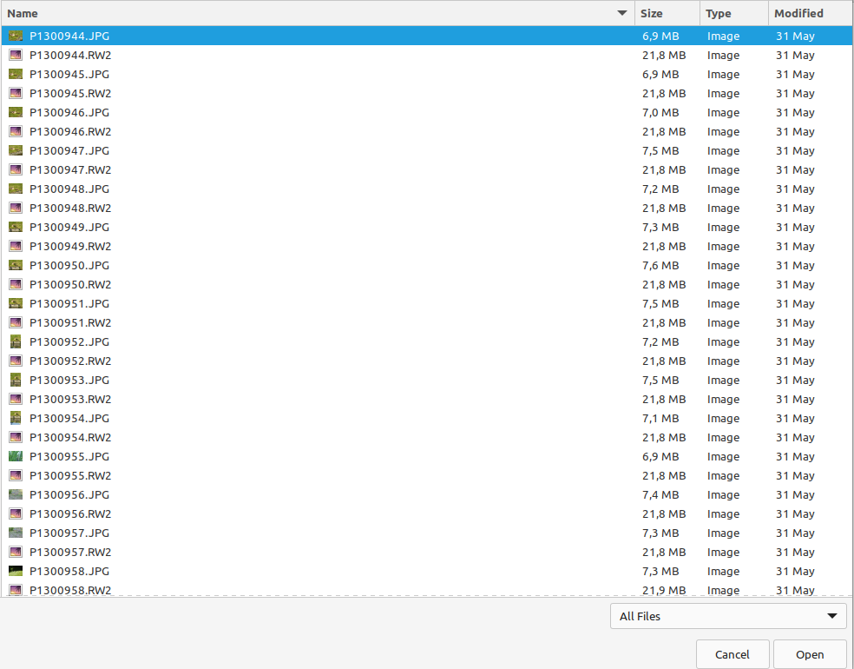Image resolution: width=854 pixels, height=669 pixels.
Task: Click the green grass thumbnail of P1300955.JPG
Action: point(16,456)
